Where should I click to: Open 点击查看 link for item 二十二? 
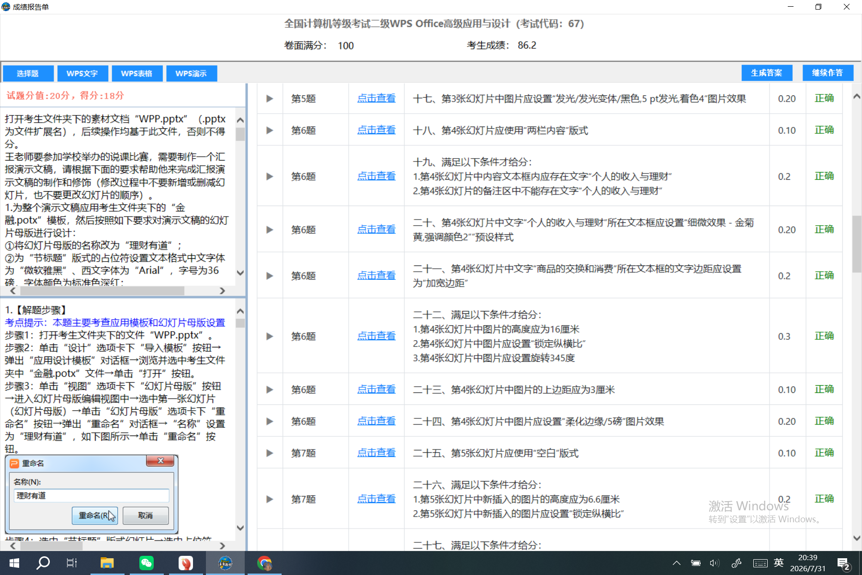click(376, 336)
